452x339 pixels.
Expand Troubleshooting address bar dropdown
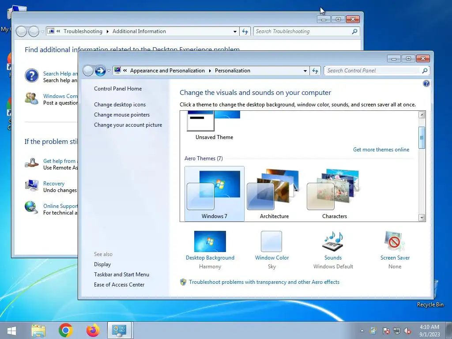(235, 31)
